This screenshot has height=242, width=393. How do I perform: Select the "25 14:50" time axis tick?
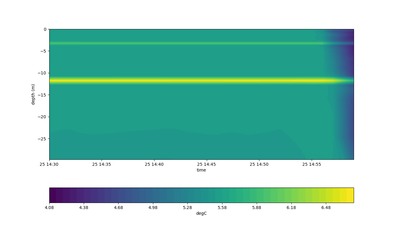(x=259, y=165)
